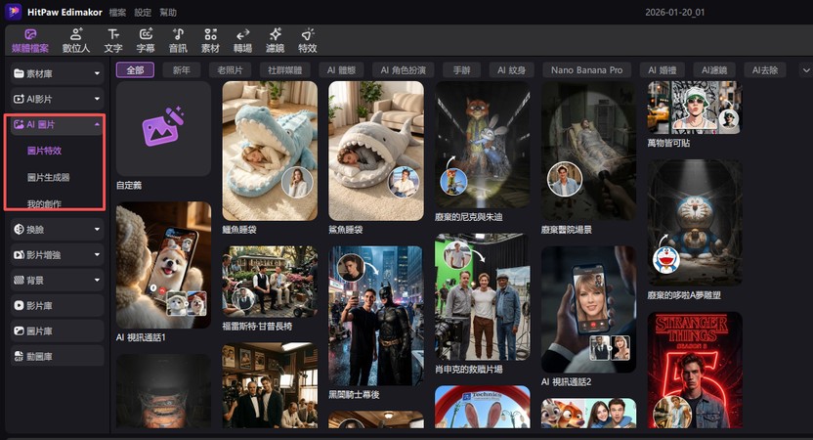The height and width of the screenshot is (440, 813).
Task: Collapse the AI 圖片 section arrow
Action: [x=97, y=124]
